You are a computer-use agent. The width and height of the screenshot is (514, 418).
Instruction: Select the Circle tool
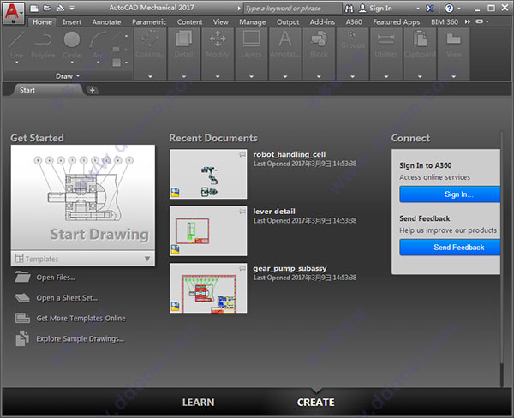point(72,46)
